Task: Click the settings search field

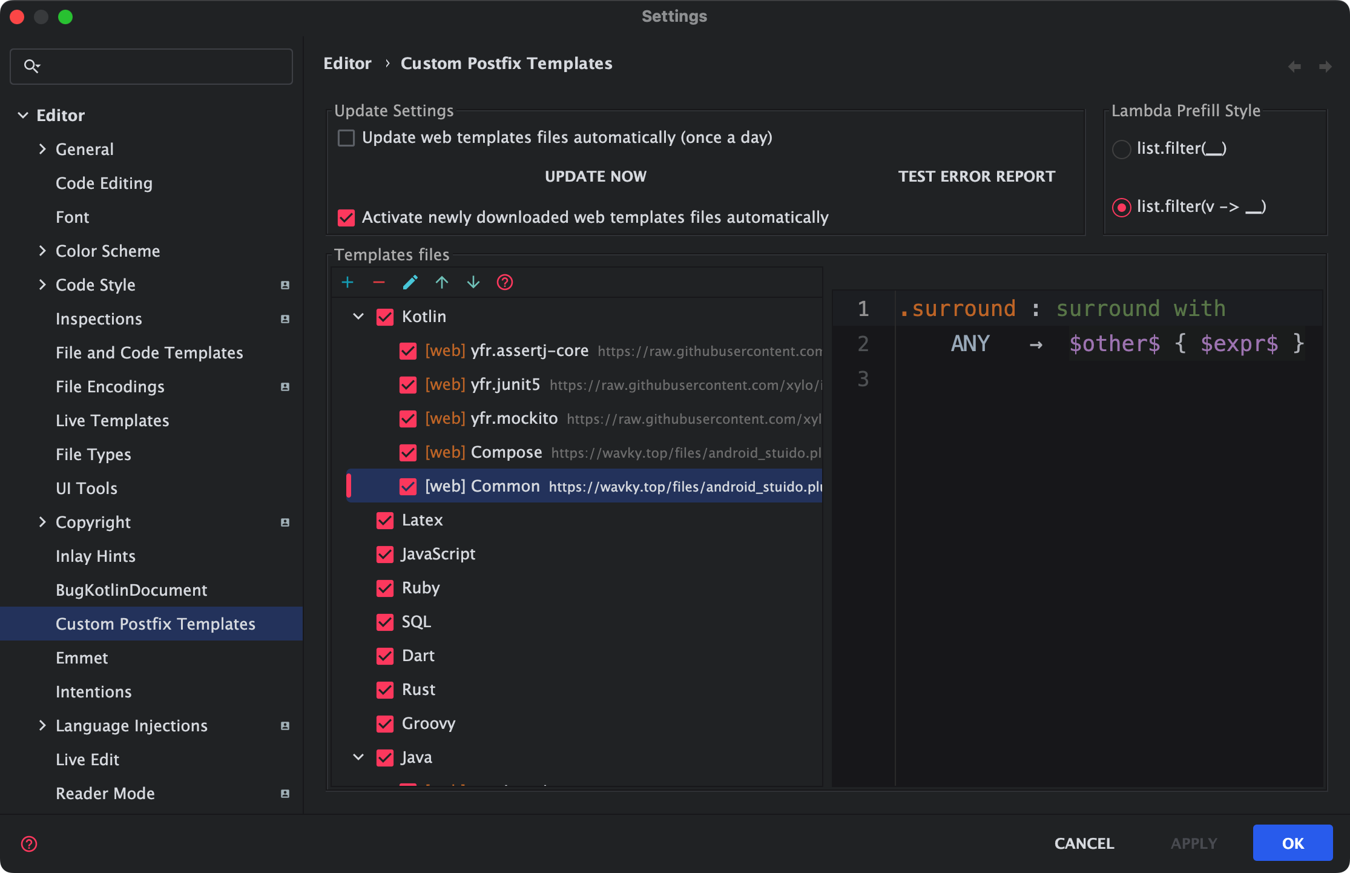Action: coord(151,66)
